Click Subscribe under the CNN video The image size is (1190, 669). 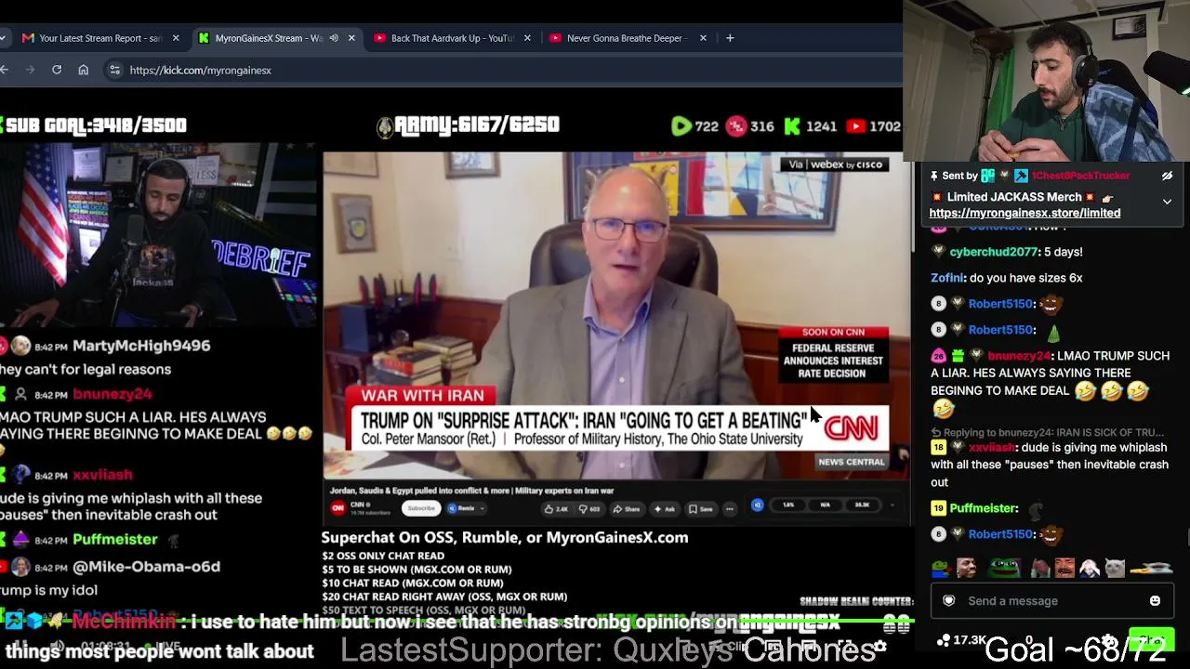pyautogui.click(x=421, y=508)
